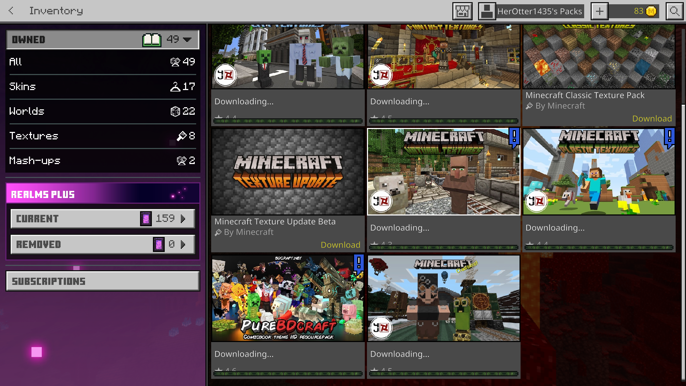Download Minecraft Classic Texture Pack
Viewport: 686px width, 386px height.
(652, 119)
